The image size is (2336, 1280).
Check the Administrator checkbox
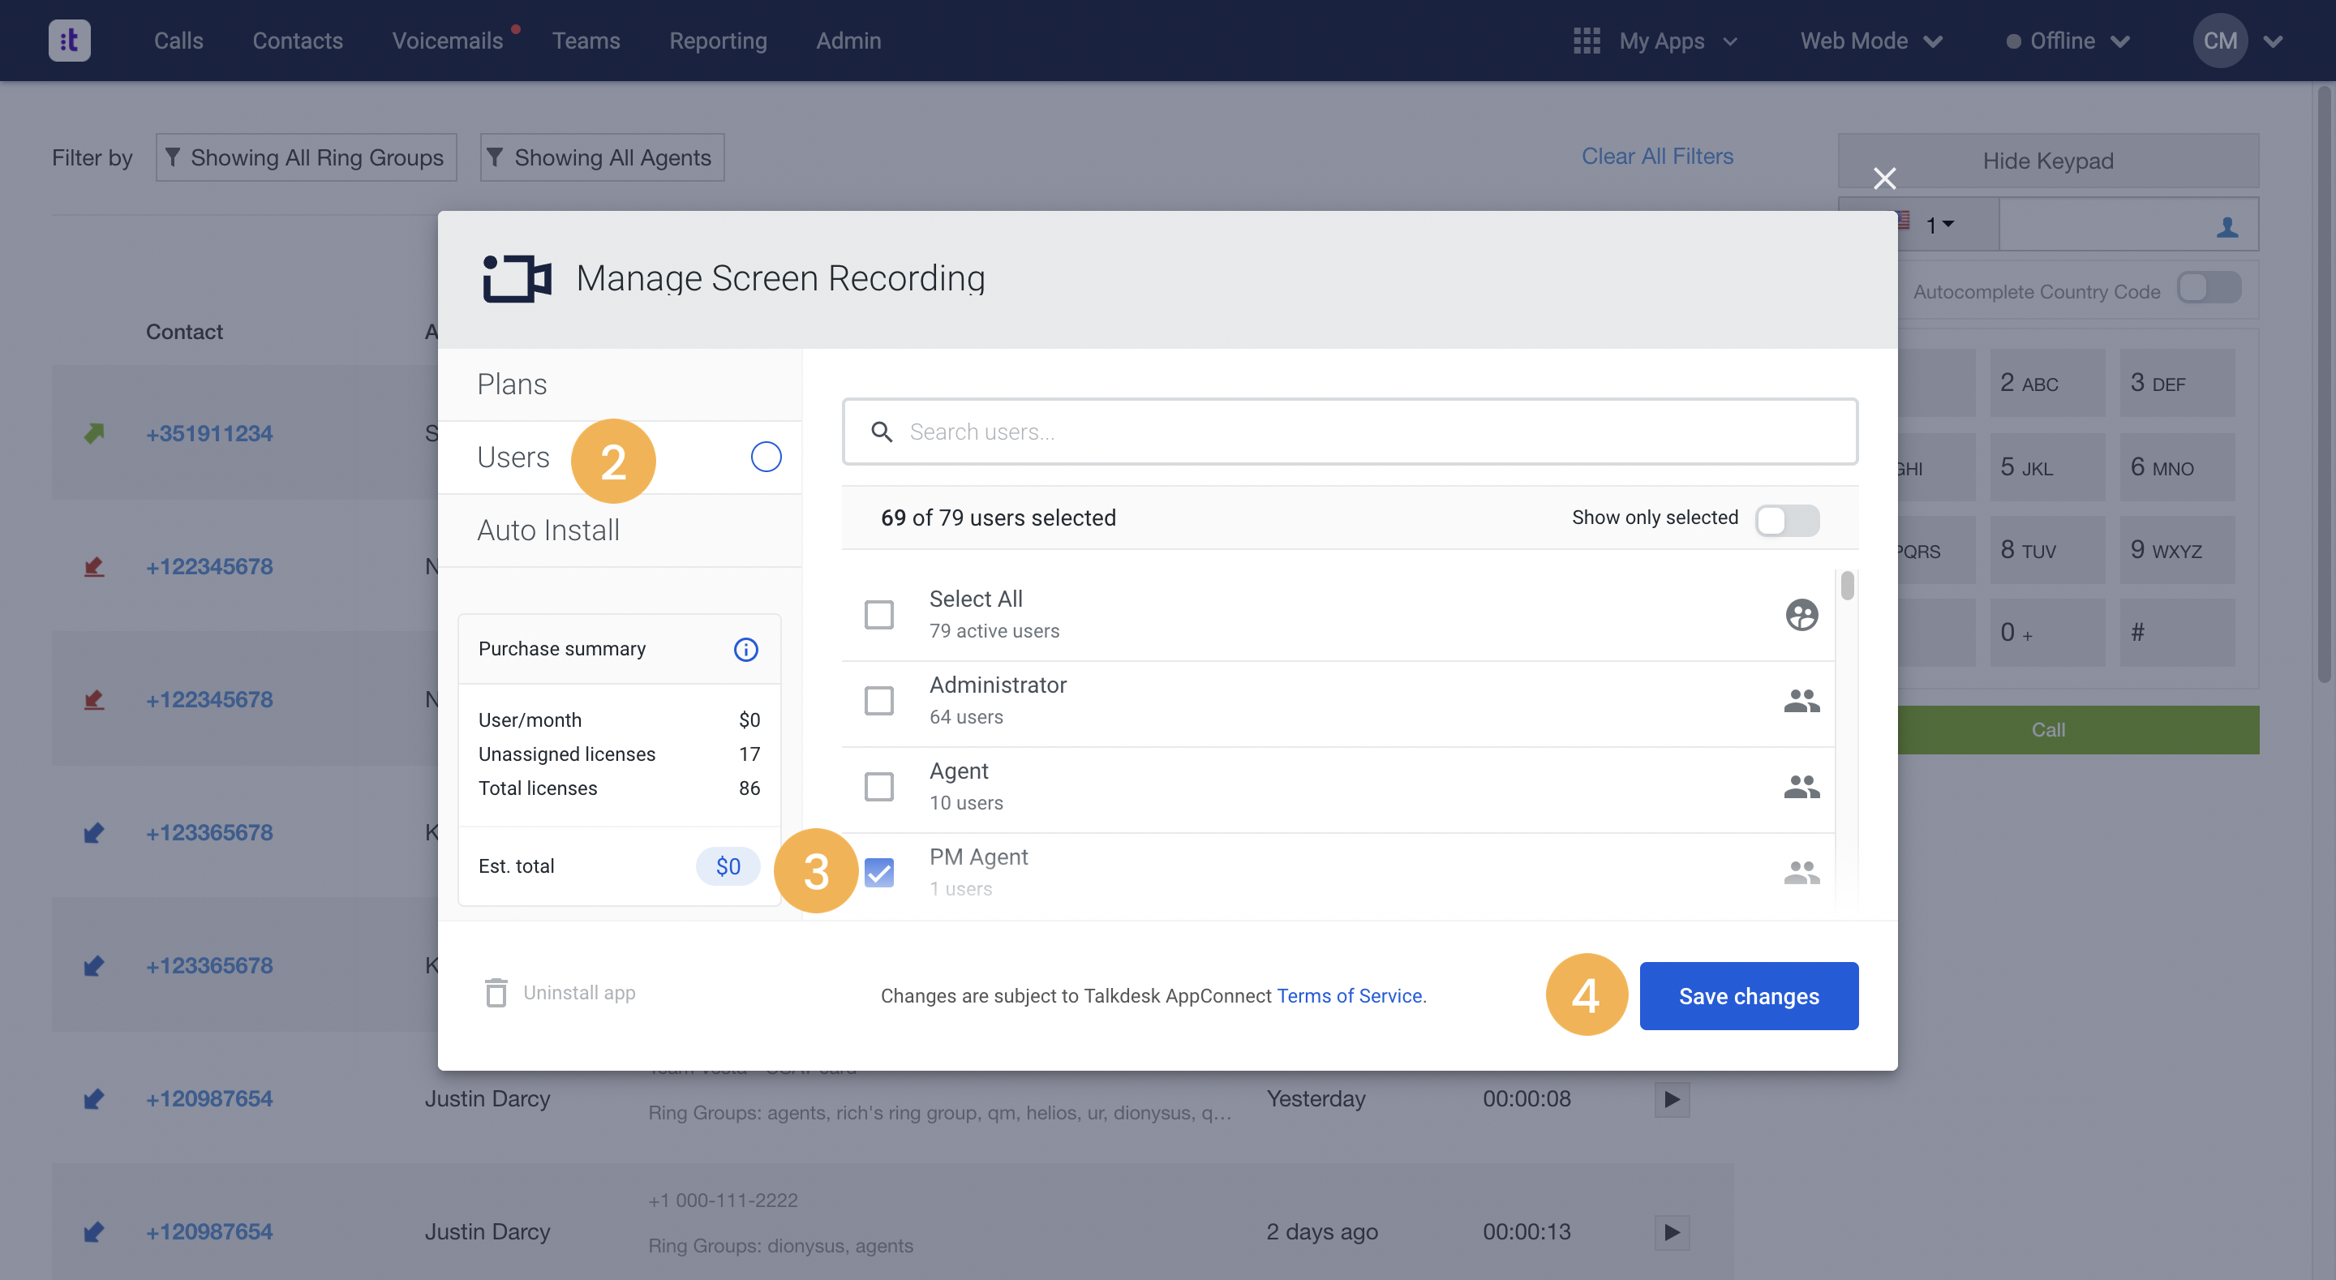pyautogui.click(x=878, y=700)
